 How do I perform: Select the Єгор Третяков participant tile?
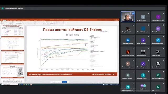tap(143, 17)
